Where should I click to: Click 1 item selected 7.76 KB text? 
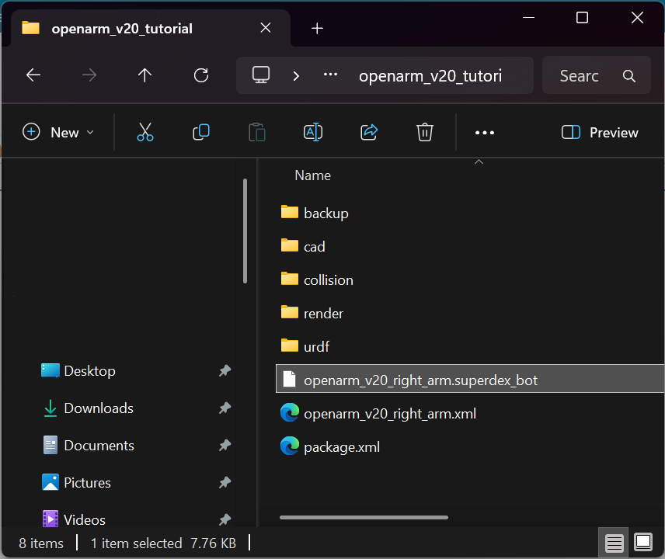click(163, 543)
